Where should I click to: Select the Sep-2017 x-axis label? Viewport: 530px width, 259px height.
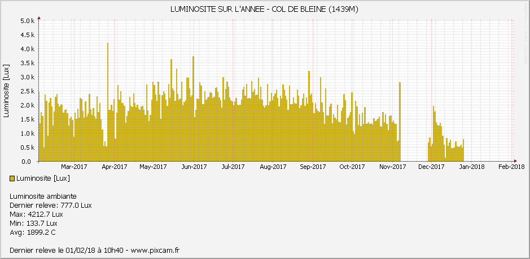point(313,167)
